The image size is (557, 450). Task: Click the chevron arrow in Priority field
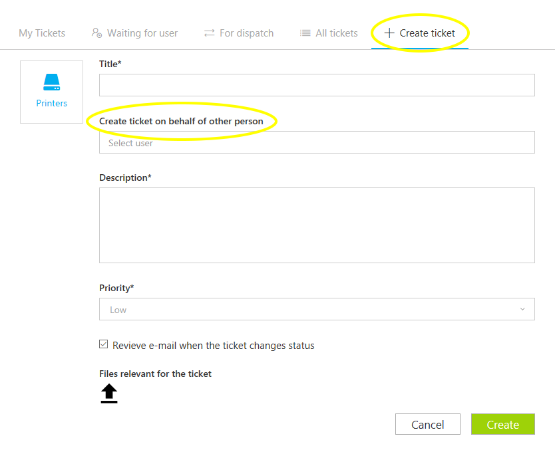(x=522, y=309)
